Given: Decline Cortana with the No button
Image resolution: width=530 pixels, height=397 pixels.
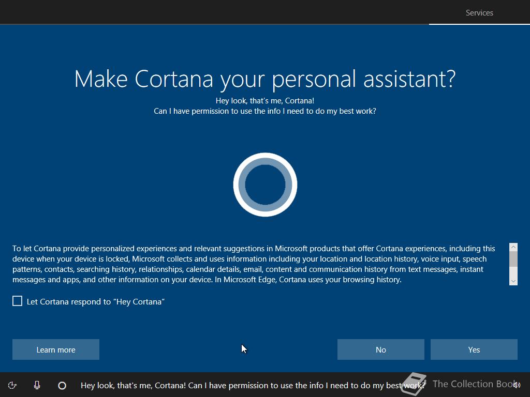Looking at the screenshot, I should point(380,349).
